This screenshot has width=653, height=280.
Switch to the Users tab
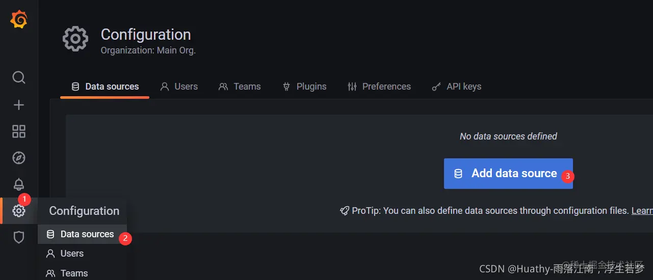point(179,87)
